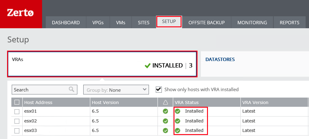Click esx02 green alert status icon
Image resolution: width=309 pixels, height=139 pixels.
[x=166, y=121]
